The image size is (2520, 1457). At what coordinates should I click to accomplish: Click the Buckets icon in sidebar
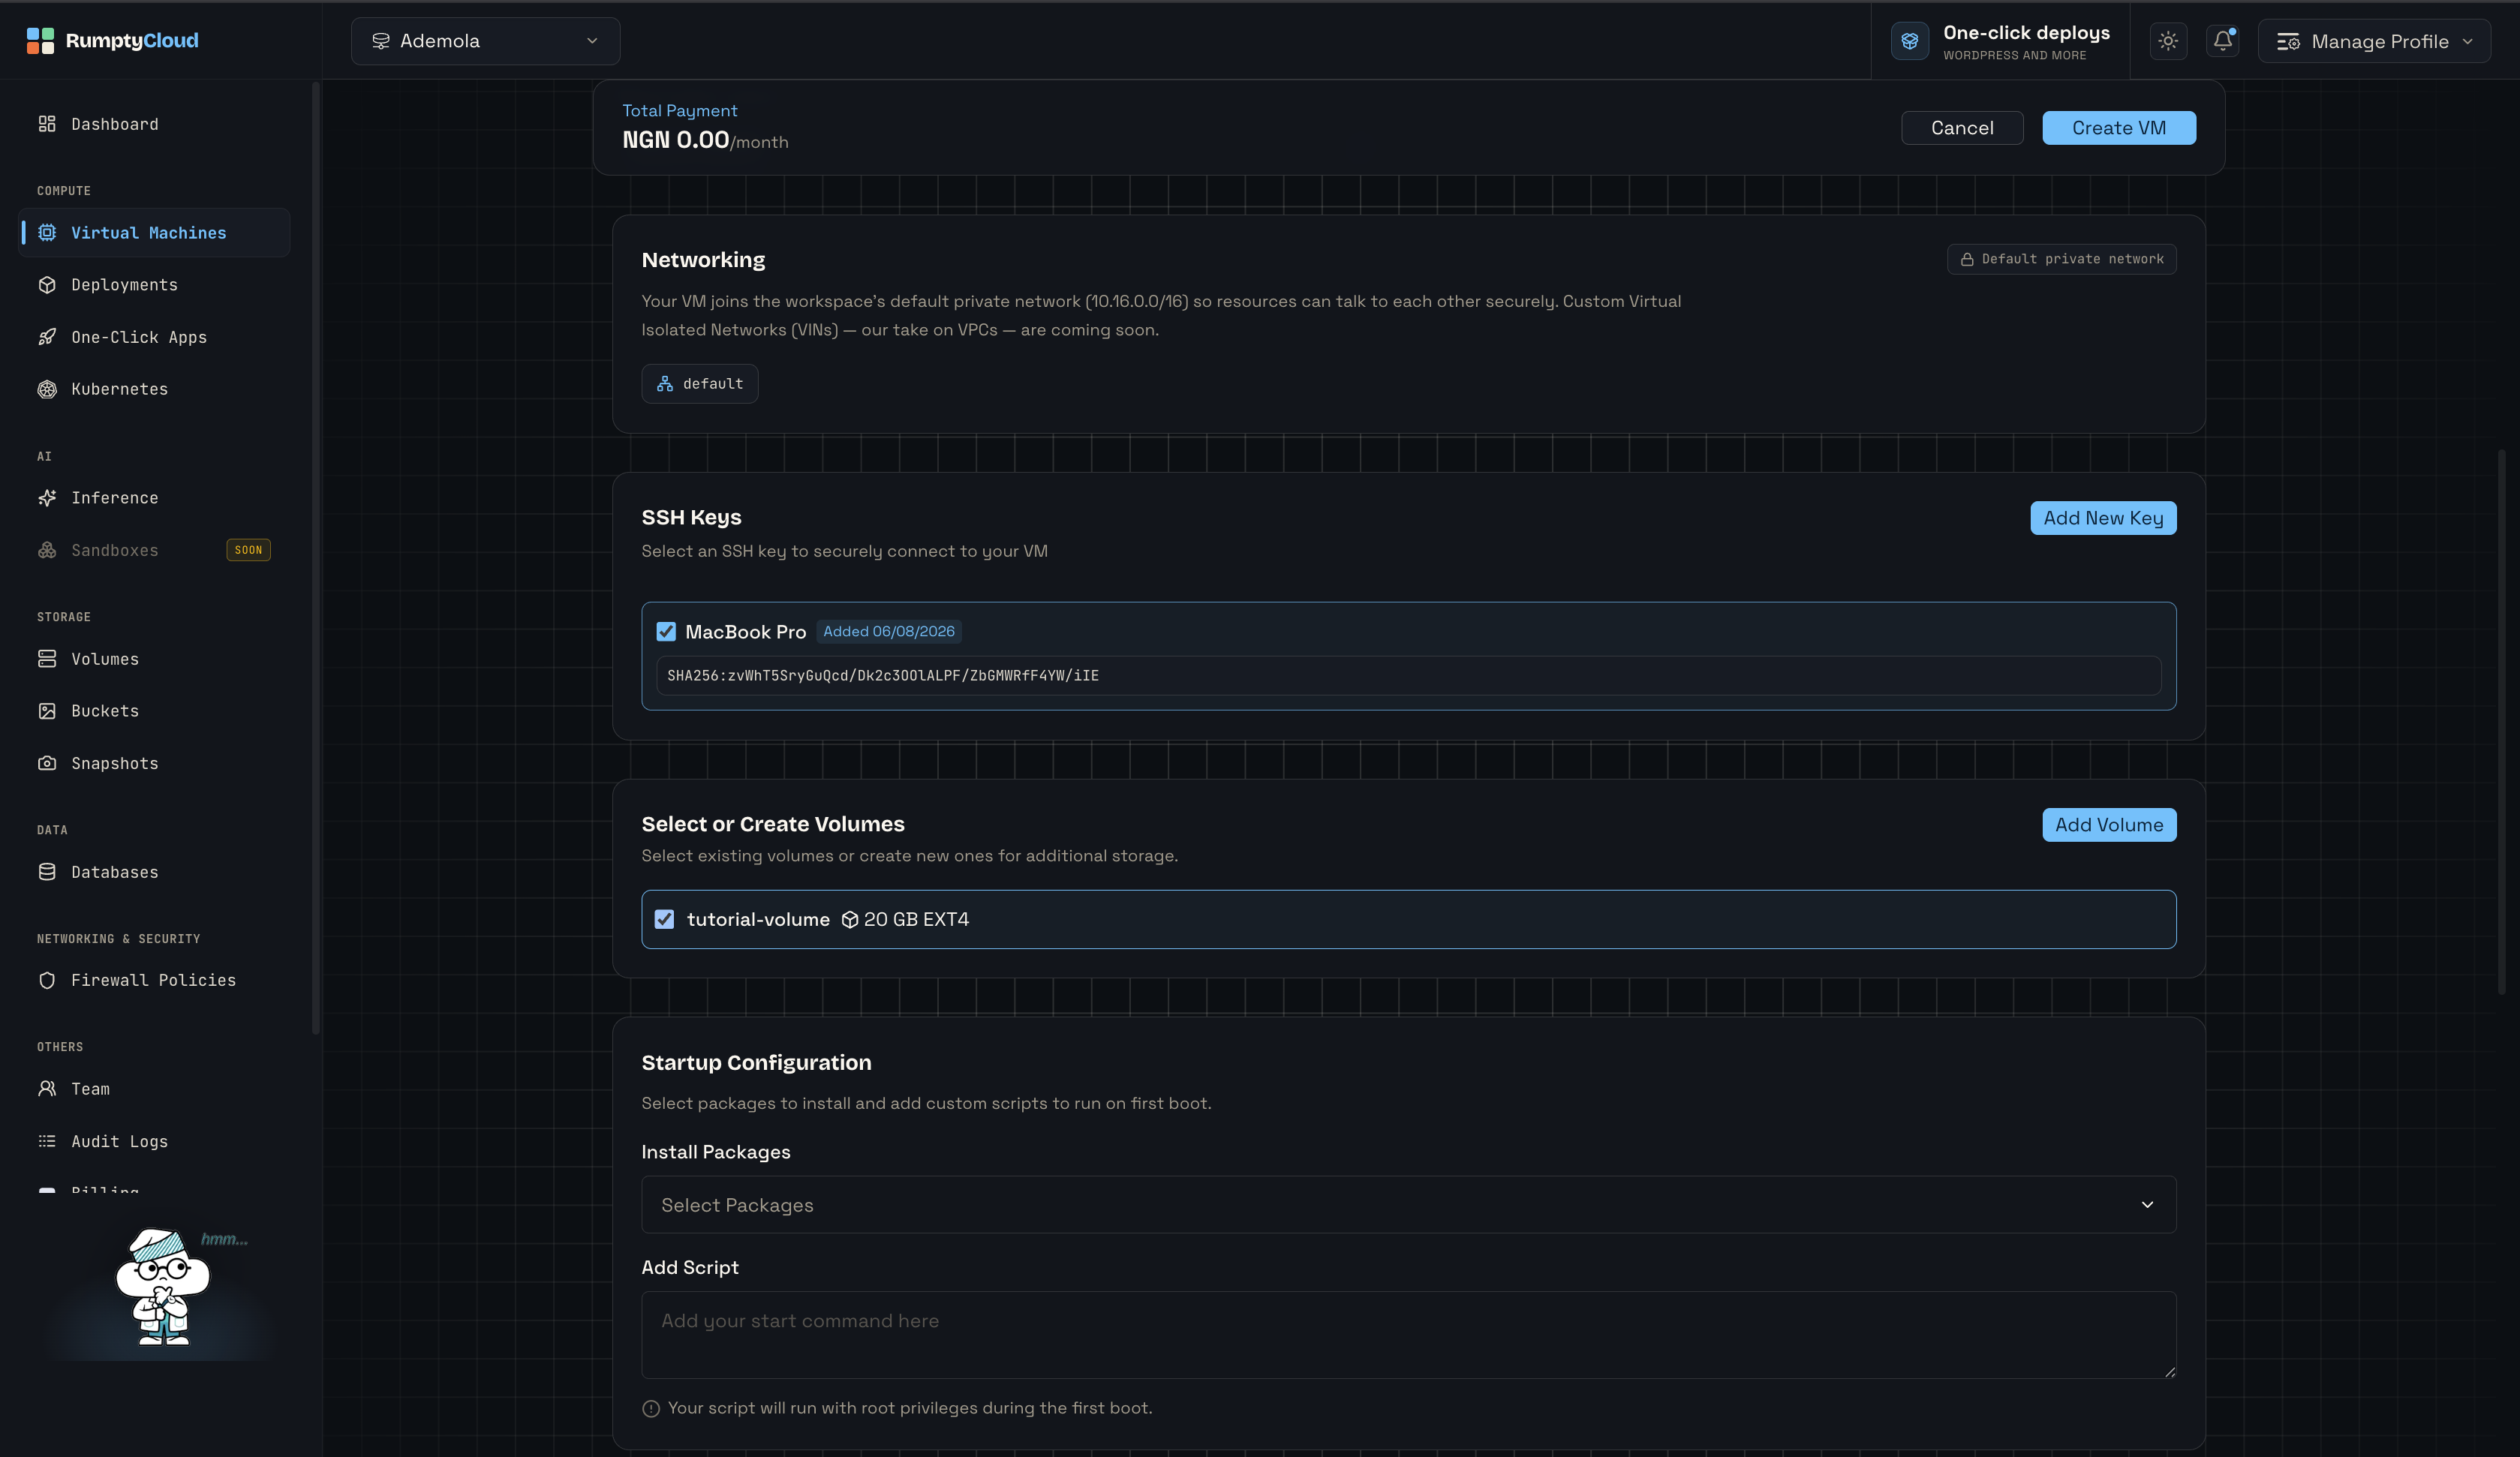[x=47, y=711]
